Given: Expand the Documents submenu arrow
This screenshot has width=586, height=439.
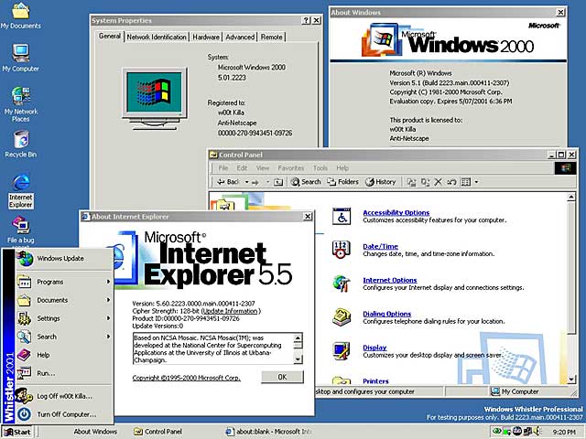Looking at the screenshot, I should [x=108, y=300].
